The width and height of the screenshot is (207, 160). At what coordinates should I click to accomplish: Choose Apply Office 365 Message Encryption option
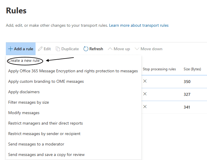[x=73, y=71]
